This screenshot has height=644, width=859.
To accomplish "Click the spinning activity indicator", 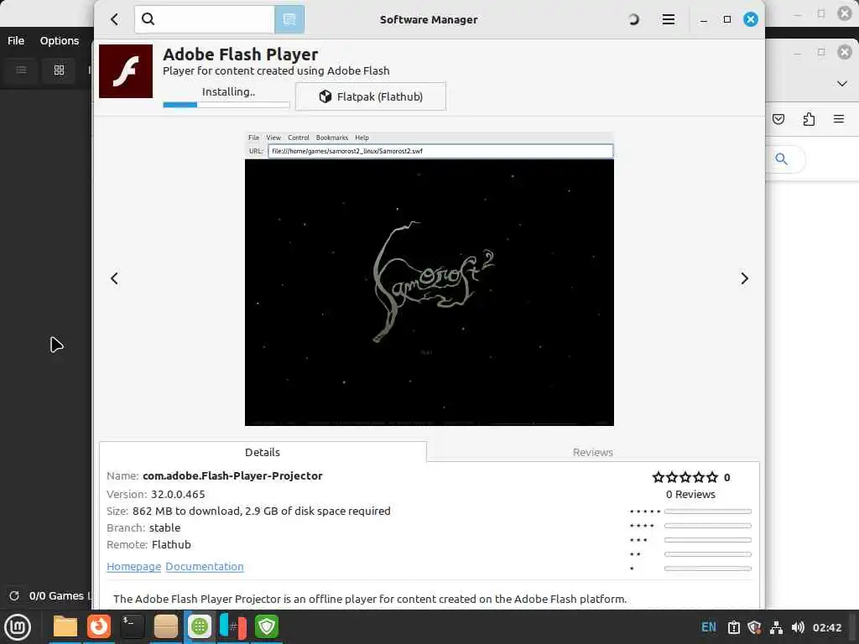I will pyautogui.click(x=633, y=20).
